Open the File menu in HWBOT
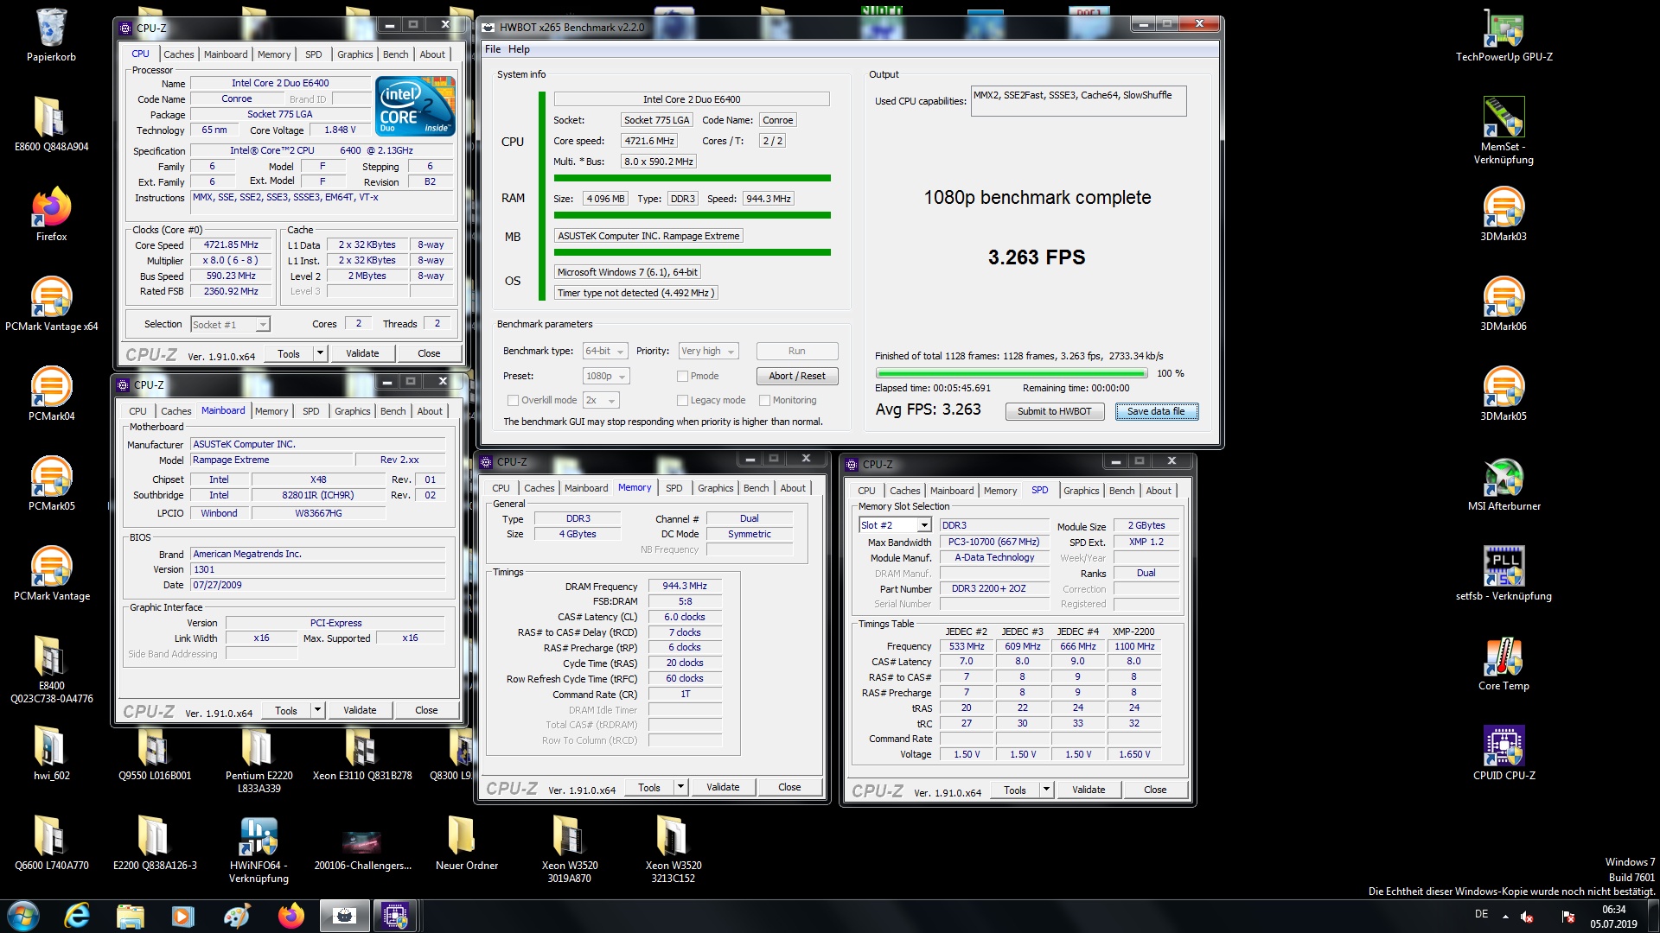1660x933 pixels. click(493, 49)
